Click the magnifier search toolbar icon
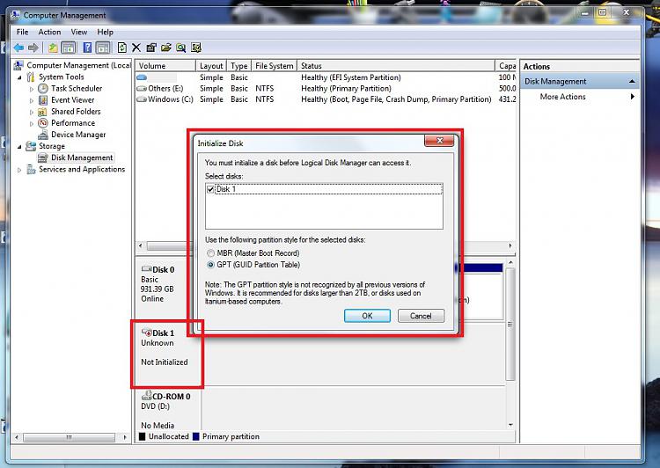Viewport: 660px width, 468px height. coord(181,48)
